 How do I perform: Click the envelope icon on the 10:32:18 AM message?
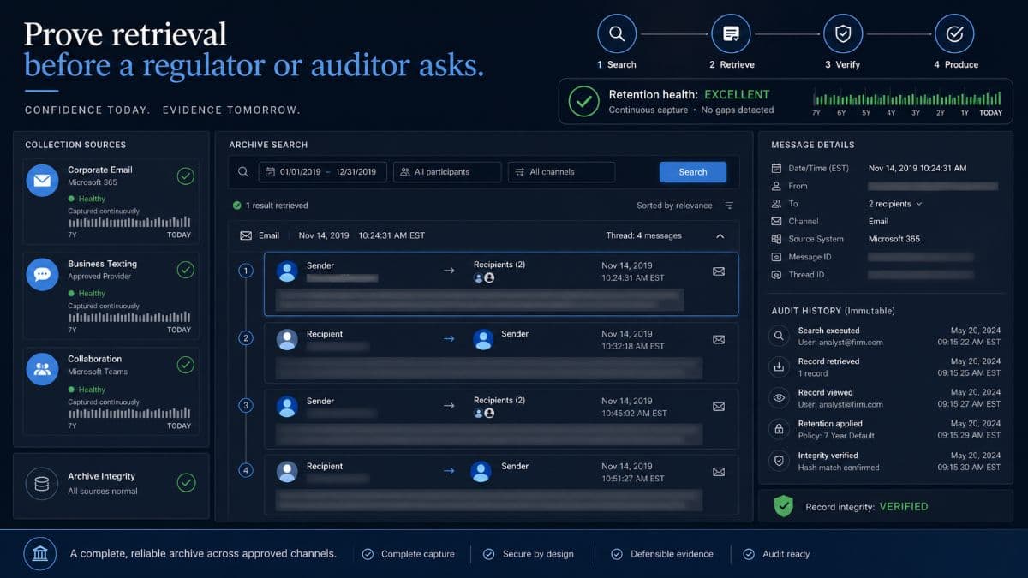[719, 340]
